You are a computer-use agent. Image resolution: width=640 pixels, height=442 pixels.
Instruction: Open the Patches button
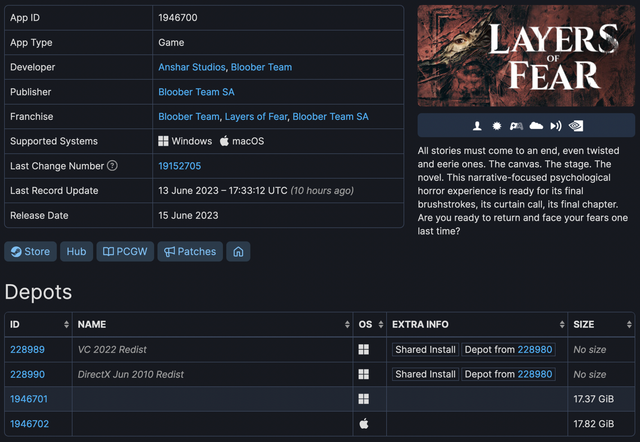190,252
